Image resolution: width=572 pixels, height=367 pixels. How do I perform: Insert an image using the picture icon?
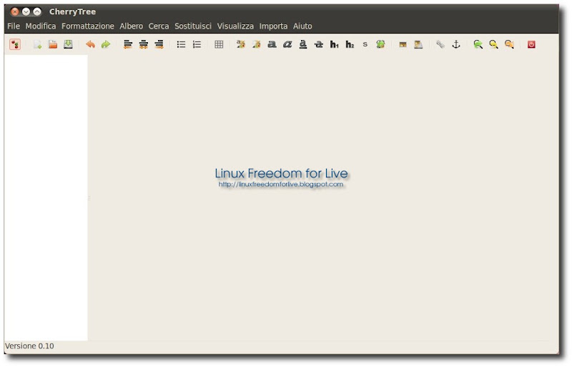point(403,44)
